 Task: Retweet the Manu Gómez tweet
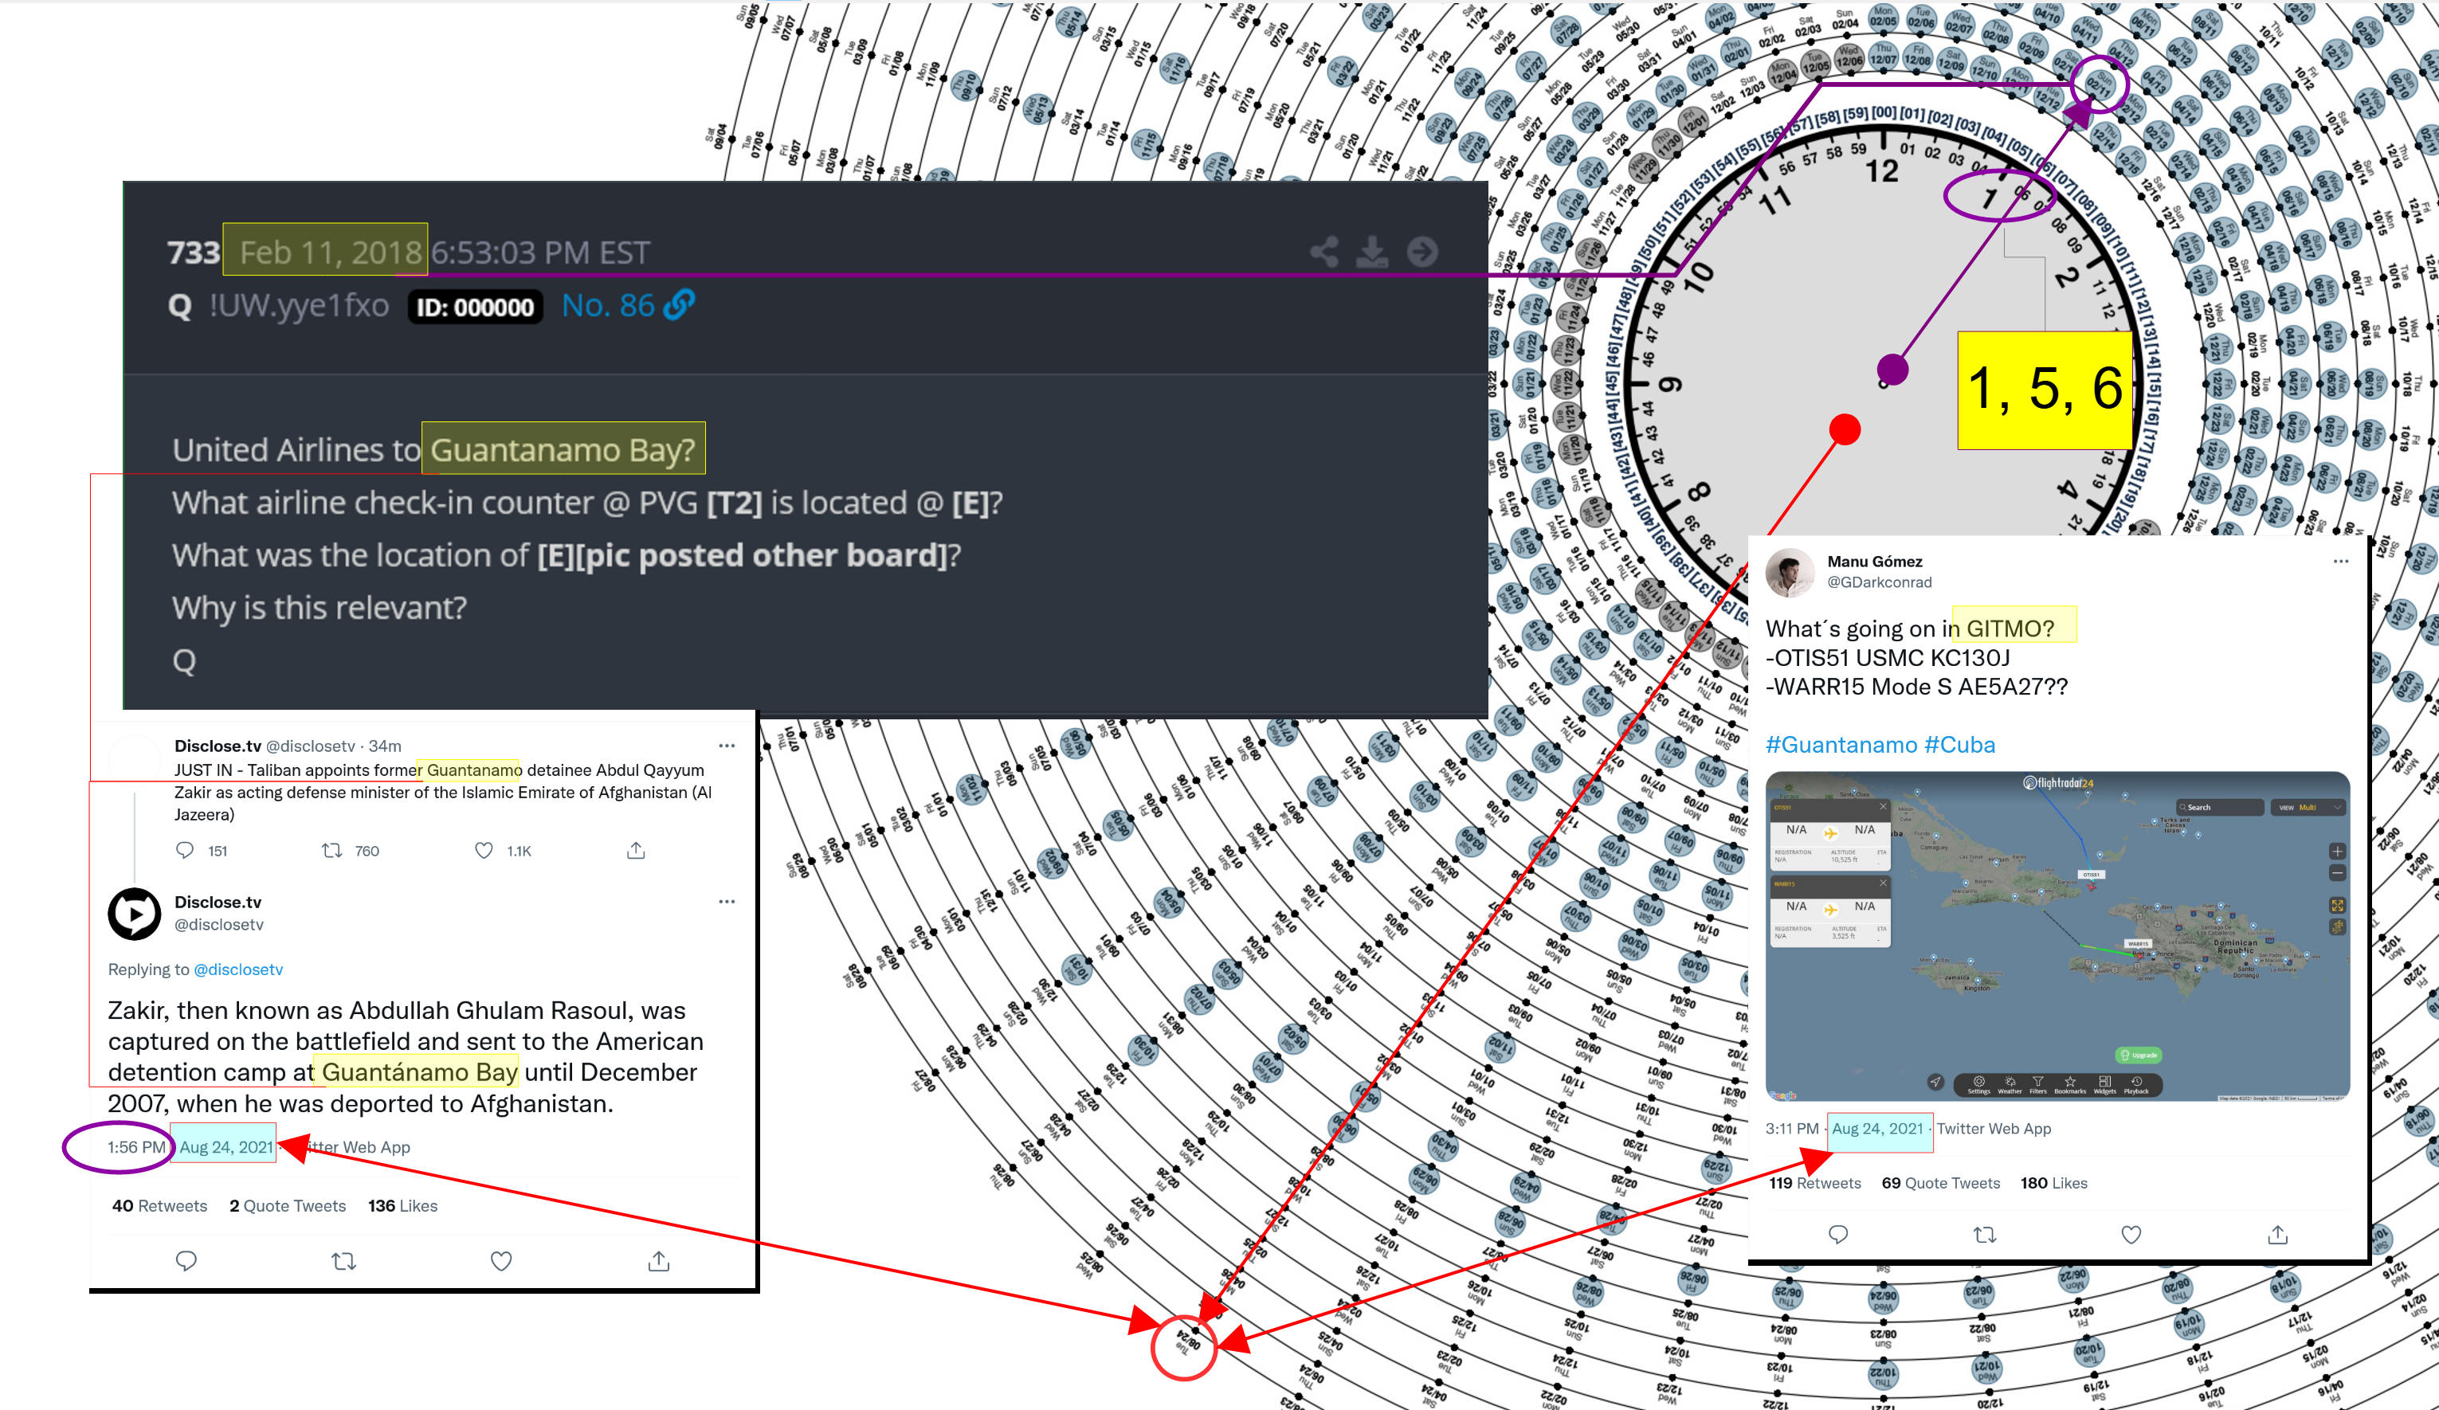click(1985, 1235)
